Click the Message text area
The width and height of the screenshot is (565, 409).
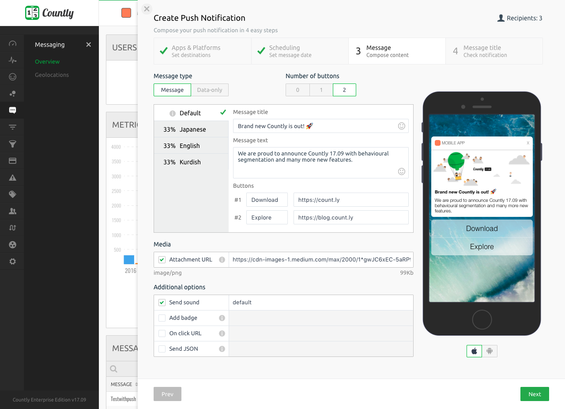pos(321,163)
